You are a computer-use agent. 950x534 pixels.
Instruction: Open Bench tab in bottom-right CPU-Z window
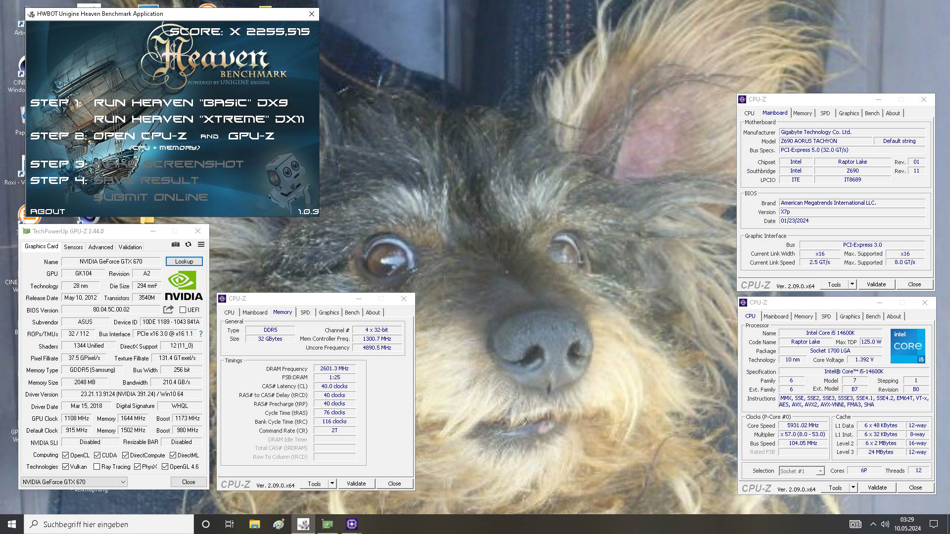tap(873, 316)
